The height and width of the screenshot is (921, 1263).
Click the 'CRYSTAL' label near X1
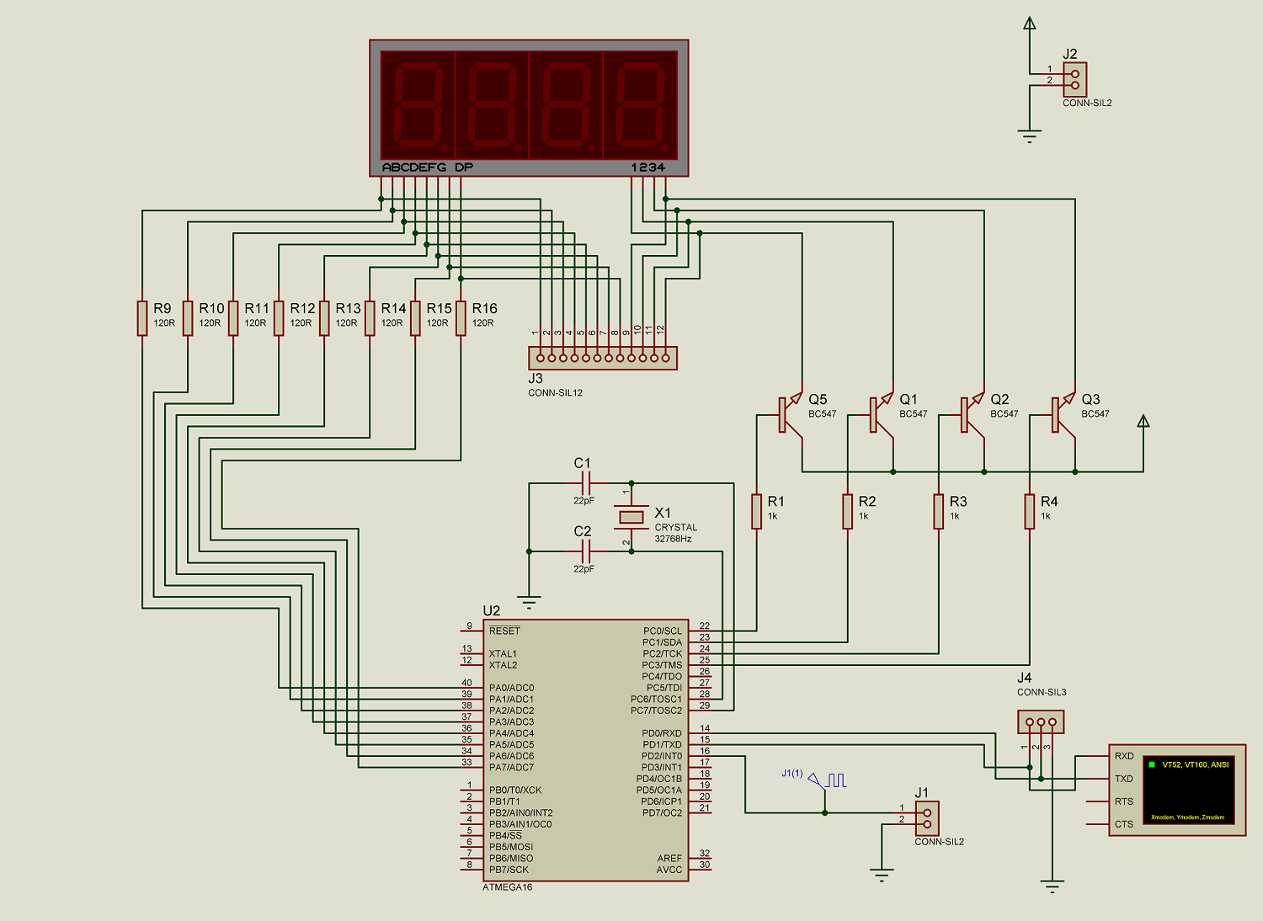[676, 527]
